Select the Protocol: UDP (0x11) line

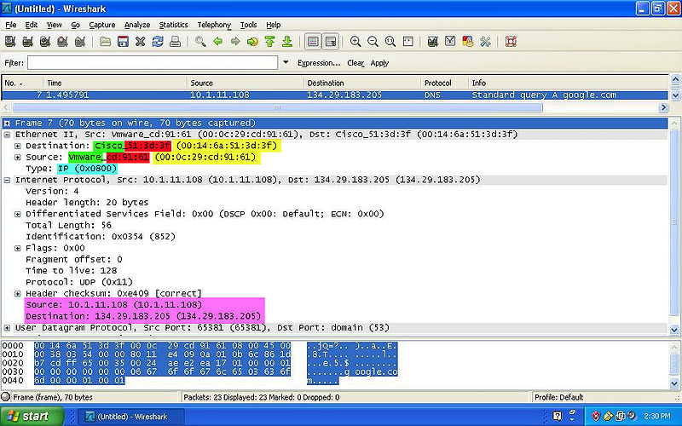(x=79, y=282)
